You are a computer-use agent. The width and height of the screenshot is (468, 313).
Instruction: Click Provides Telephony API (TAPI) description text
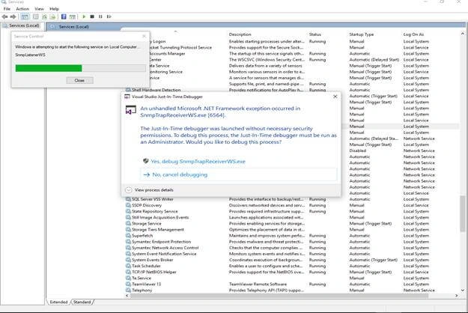pos(267,290)
